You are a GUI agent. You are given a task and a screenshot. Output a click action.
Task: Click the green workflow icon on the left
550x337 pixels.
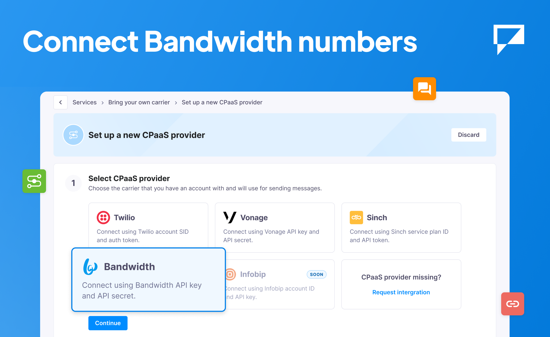(34, 181)
